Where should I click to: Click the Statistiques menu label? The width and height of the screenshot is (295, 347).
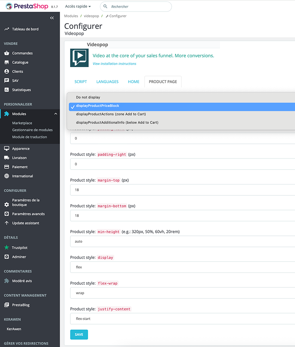tap(21, 90)
